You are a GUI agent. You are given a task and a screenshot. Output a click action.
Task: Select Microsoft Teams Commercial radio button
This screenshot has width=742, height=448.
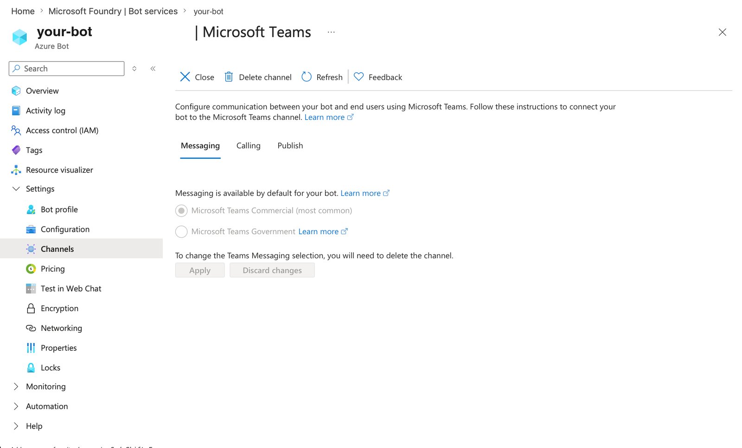coord(181,211)
